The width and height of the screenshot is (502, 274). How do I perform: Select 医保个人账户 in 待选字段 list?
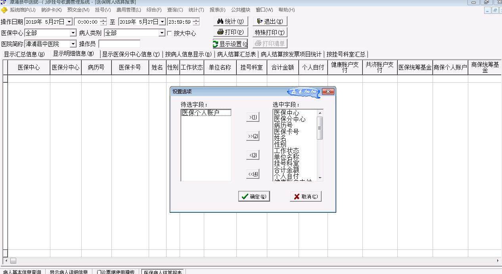206,113
